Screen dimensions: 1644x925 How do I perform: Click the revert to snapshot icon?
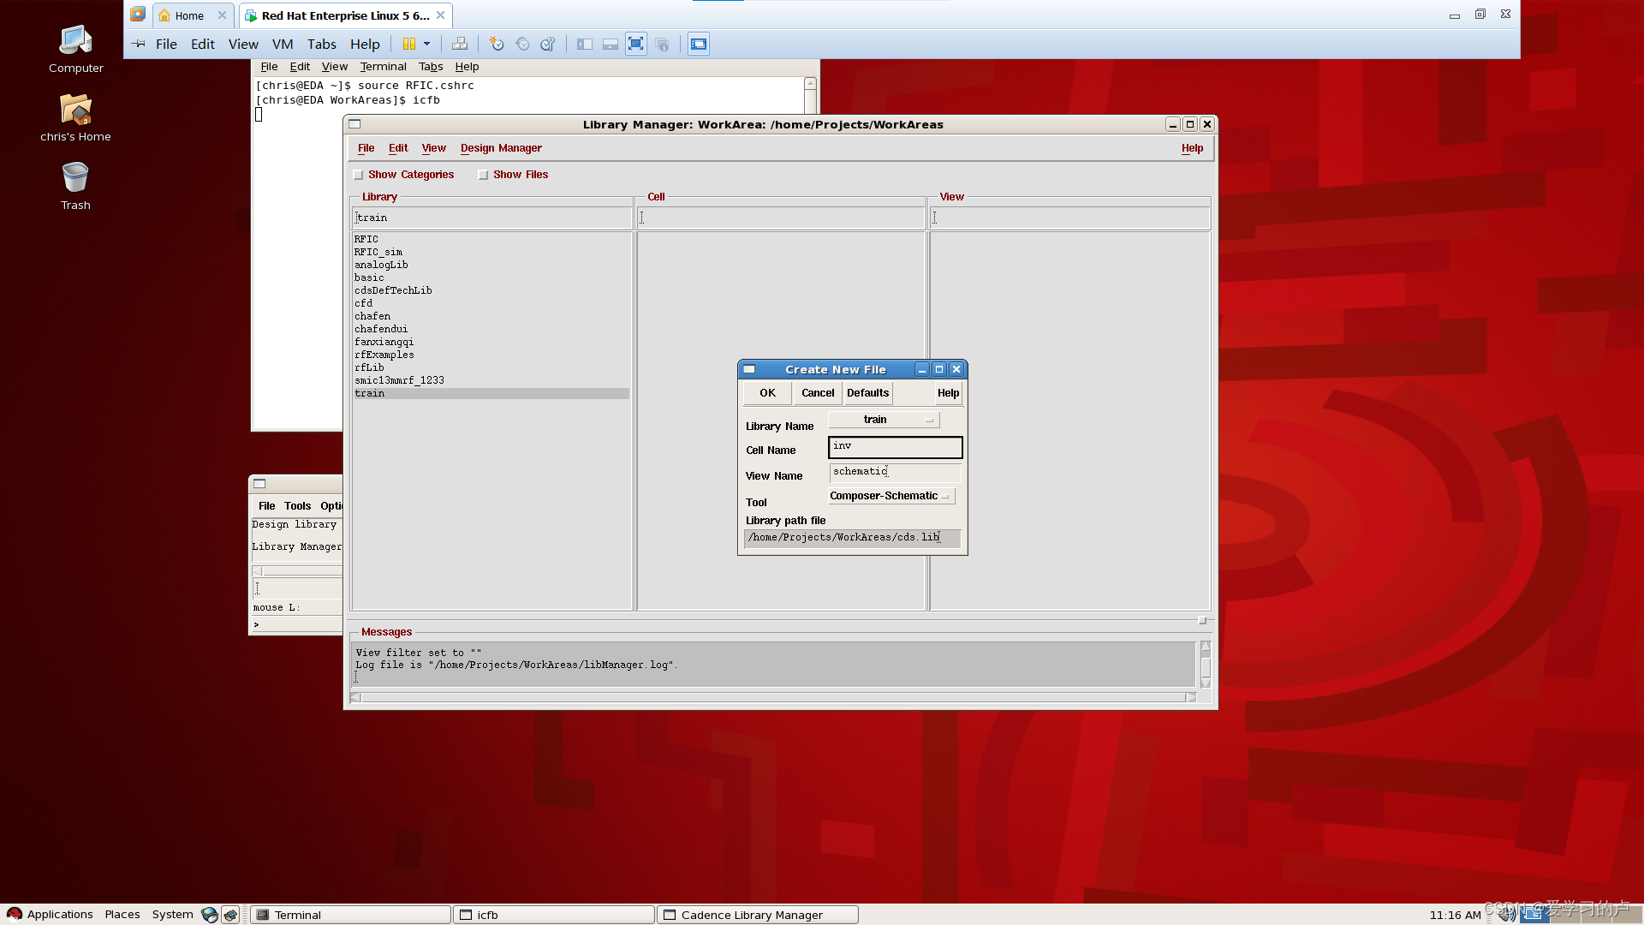[522, 44]
